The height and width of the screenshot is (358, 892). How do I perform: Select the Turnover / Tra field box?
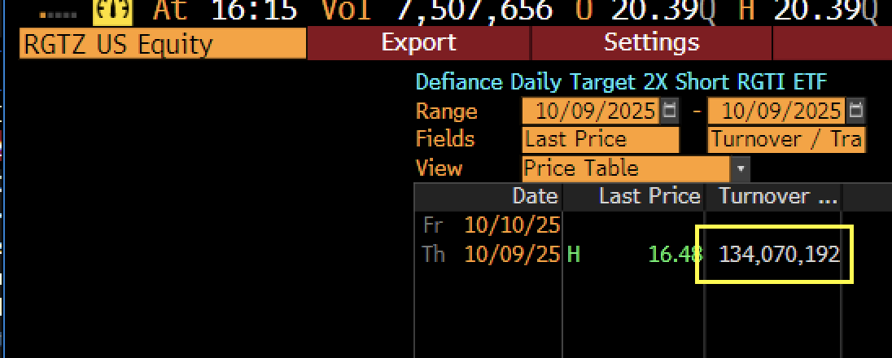(x=787, y=140)
